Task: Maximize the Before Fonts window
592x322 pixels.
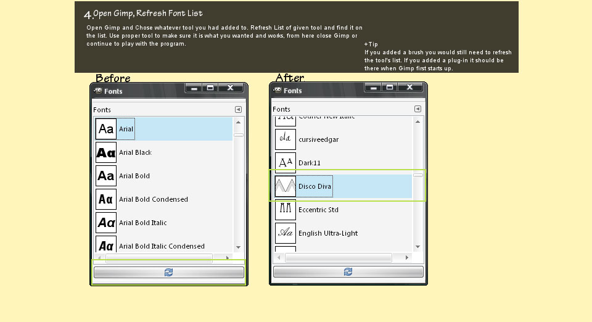Action: coord(210,88)
